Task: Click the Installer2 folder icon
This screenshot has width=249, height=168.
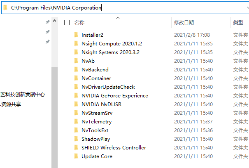Action: [x=76, y=35]
